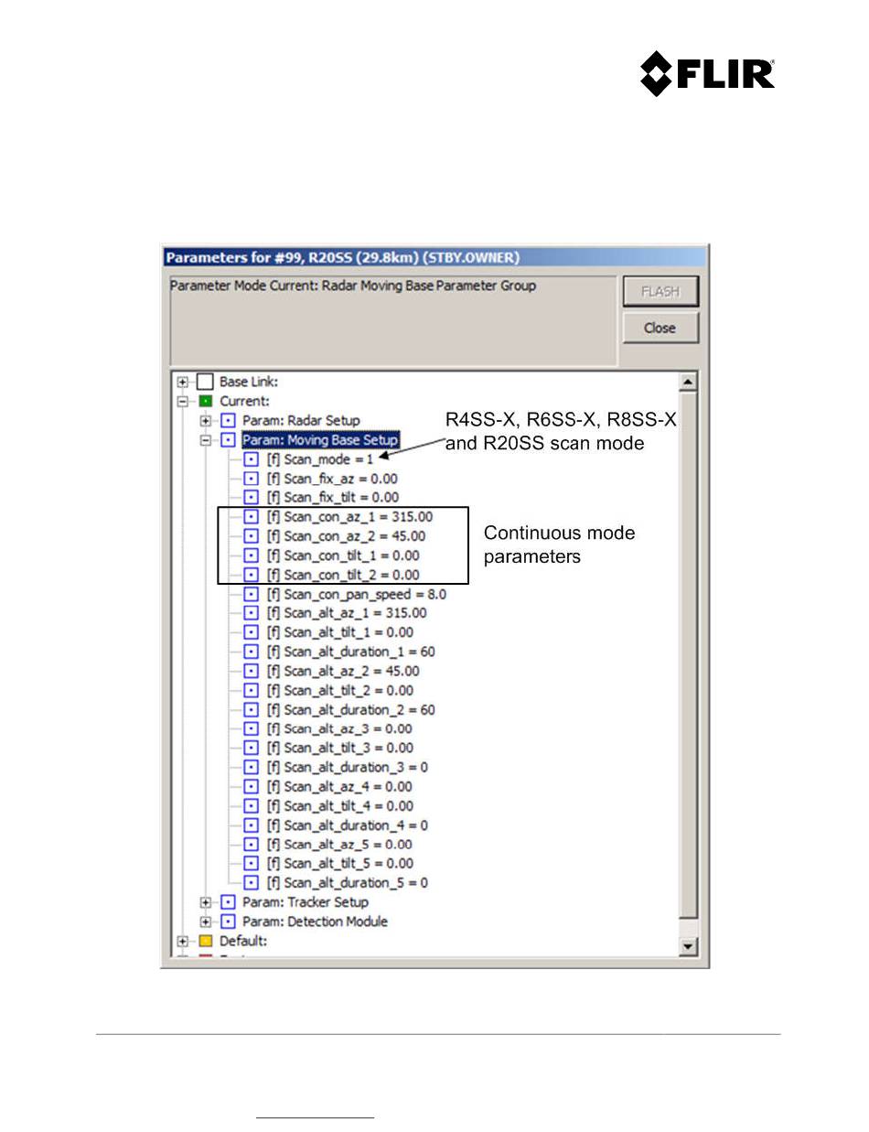The width and height of the screenshot is (869, 1132).
Task: Expand Param: Tracker Setup node
Action: (x=206, y=902)
